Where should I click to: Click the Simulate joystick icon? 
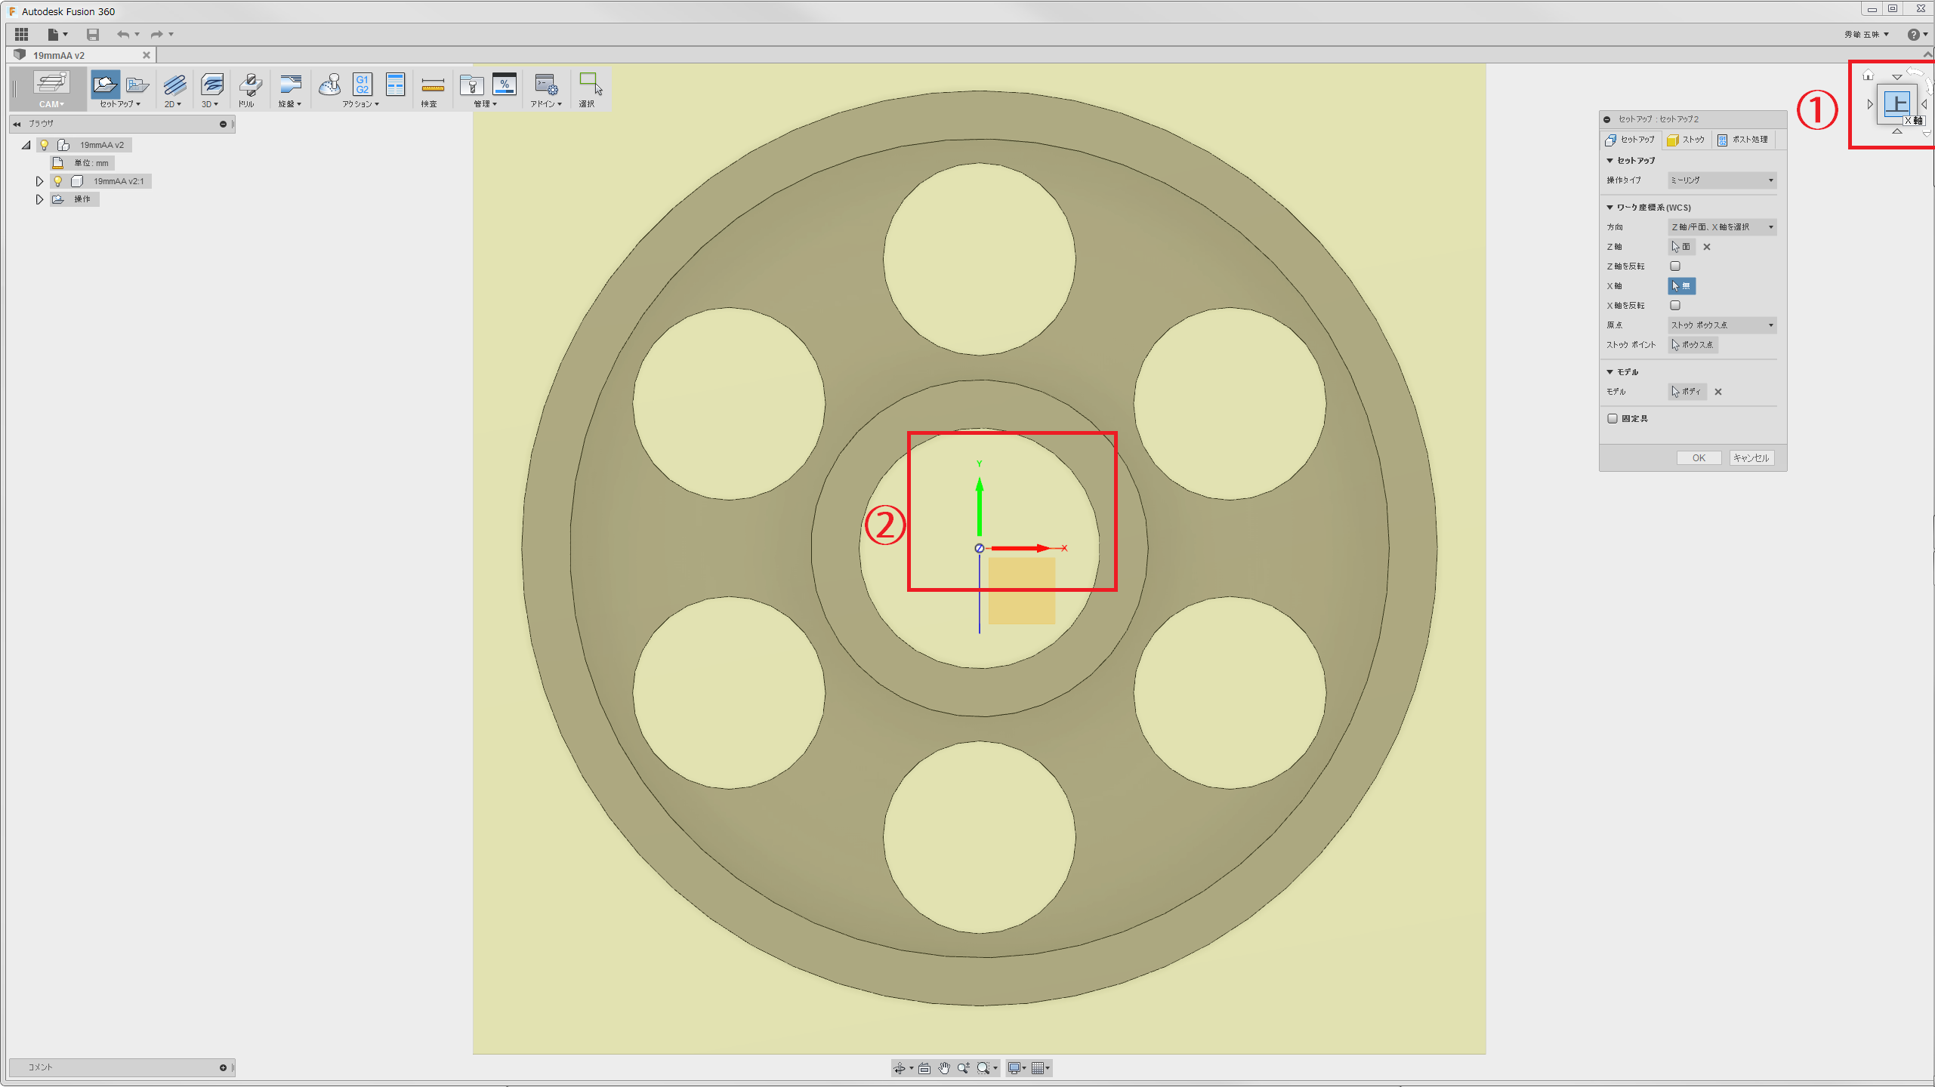tap(329, 85)
